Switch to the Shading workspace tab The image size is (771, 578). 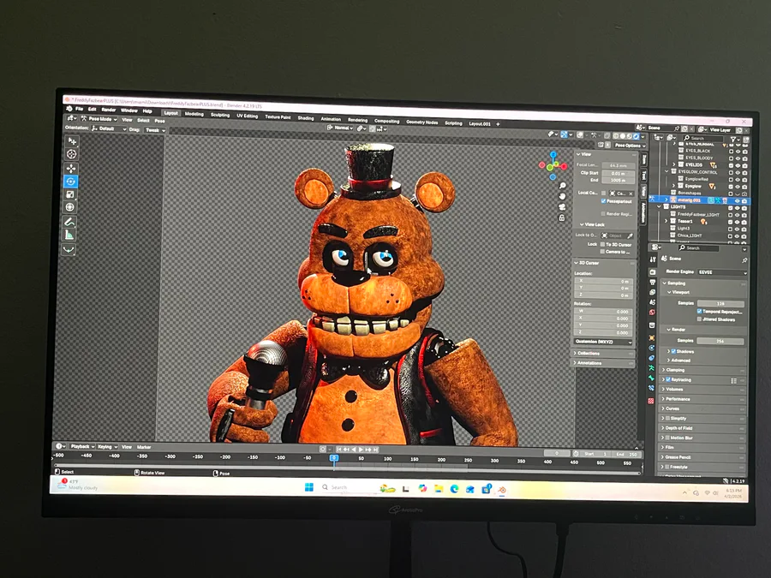coord(305,118)
